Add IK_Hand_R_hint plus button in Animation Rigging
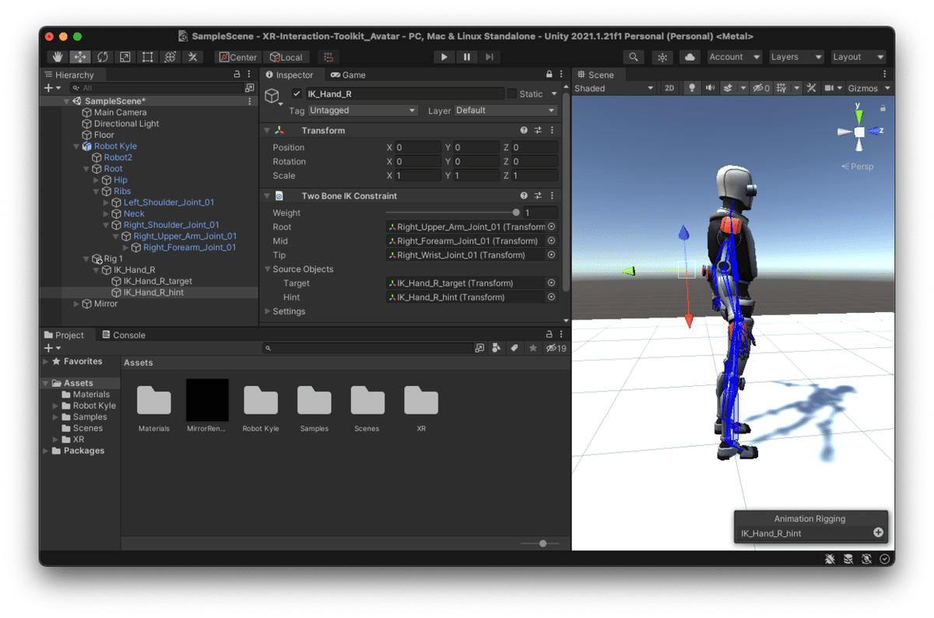Screen dimensions: 934x618 pyautogui.click(x=878, y=533)
